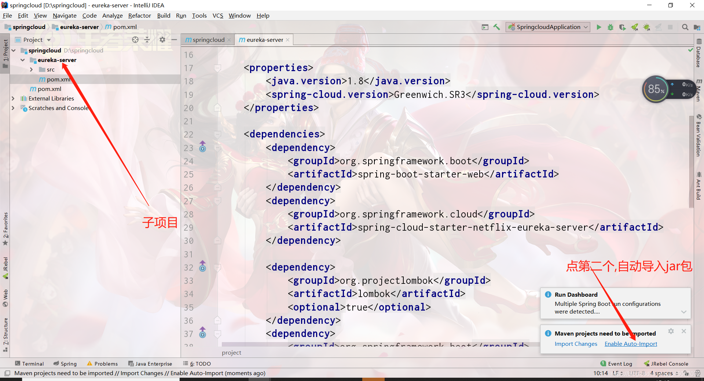Open the Problems tool window
This screenshot has height=381, width=704.
[102, 364]
